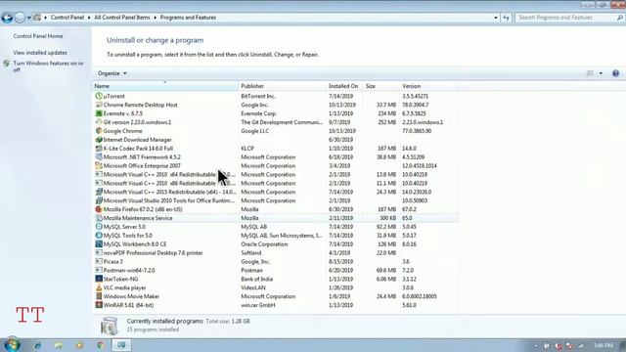Click the BitTorrent Inc. publisher cell

(x=258, y=96)
